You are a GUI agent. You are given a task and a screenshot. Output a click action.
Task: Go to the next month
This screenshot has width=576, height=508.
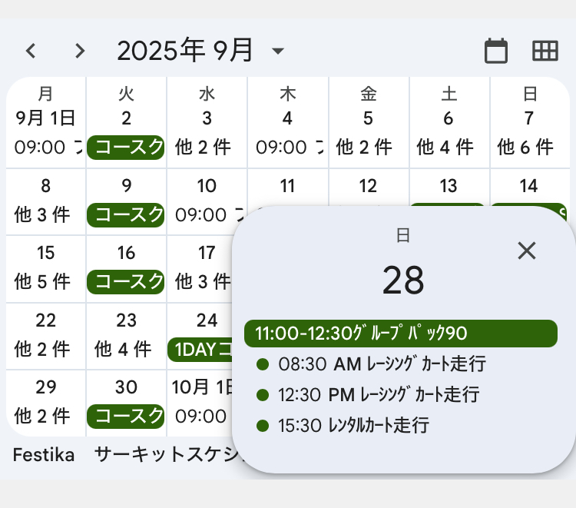click(80, 51)
